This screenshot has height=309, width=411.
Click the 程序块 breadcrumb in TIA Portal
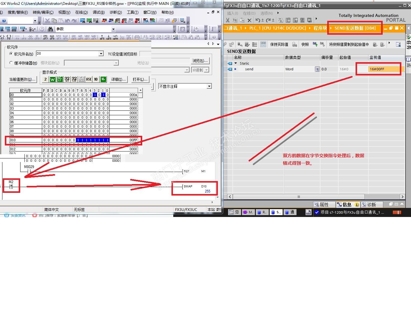coord(320,28)
